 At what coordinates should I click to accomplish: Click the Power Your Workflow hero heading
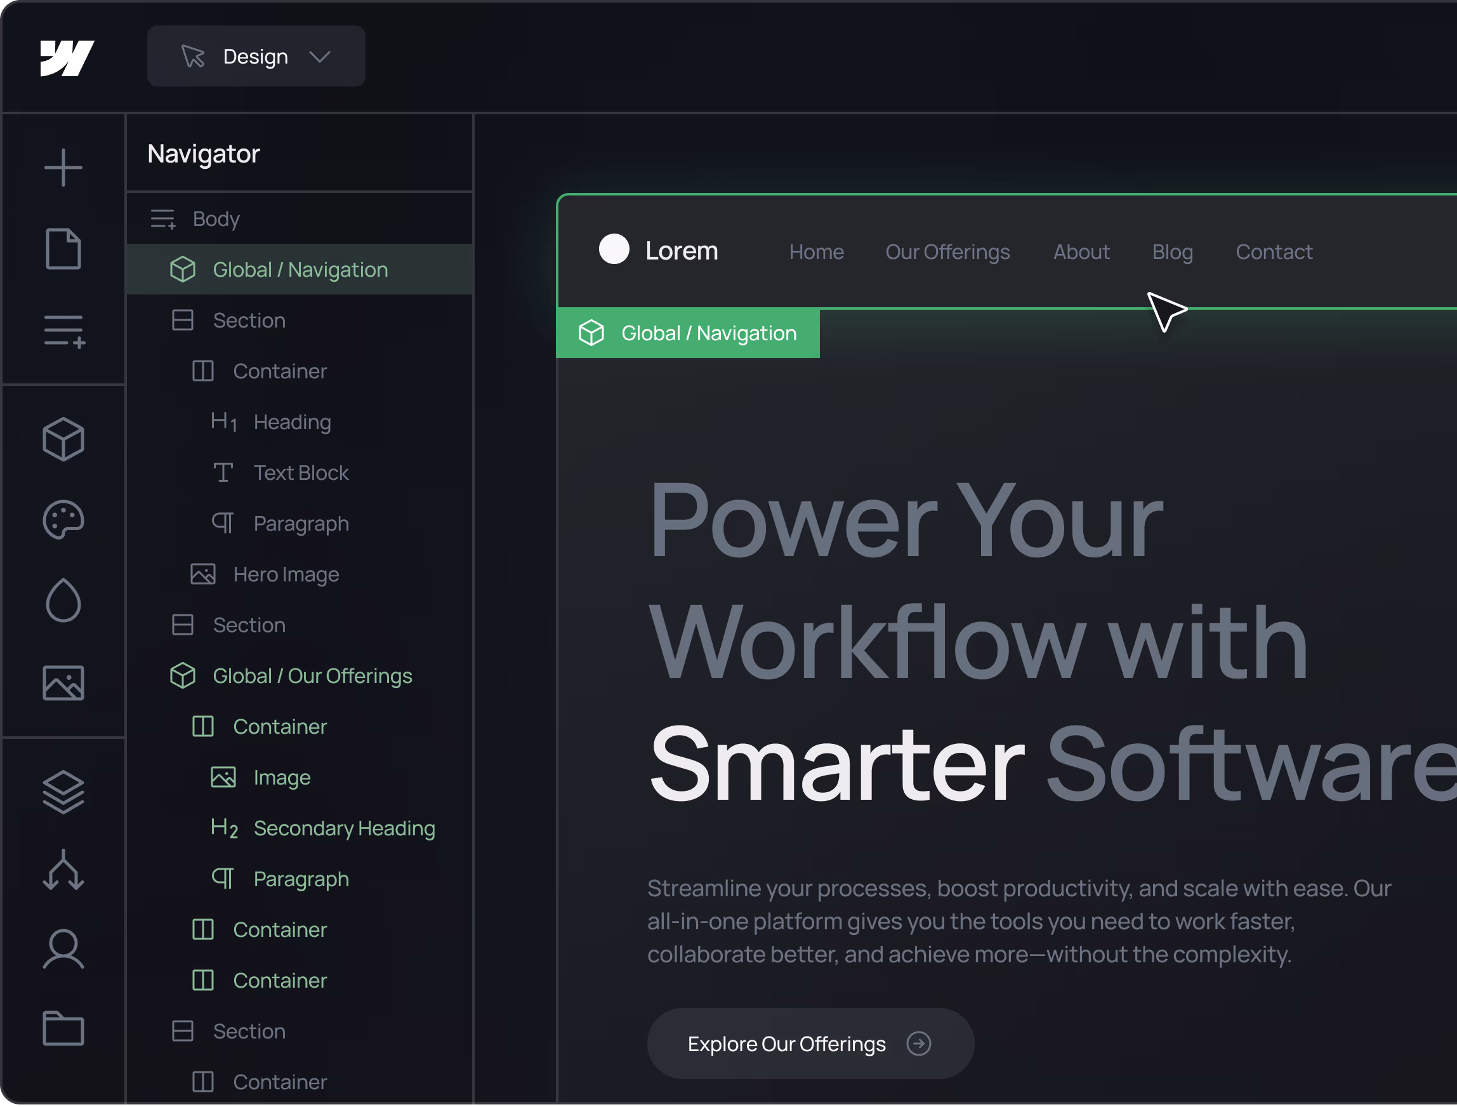point(1052,642)
